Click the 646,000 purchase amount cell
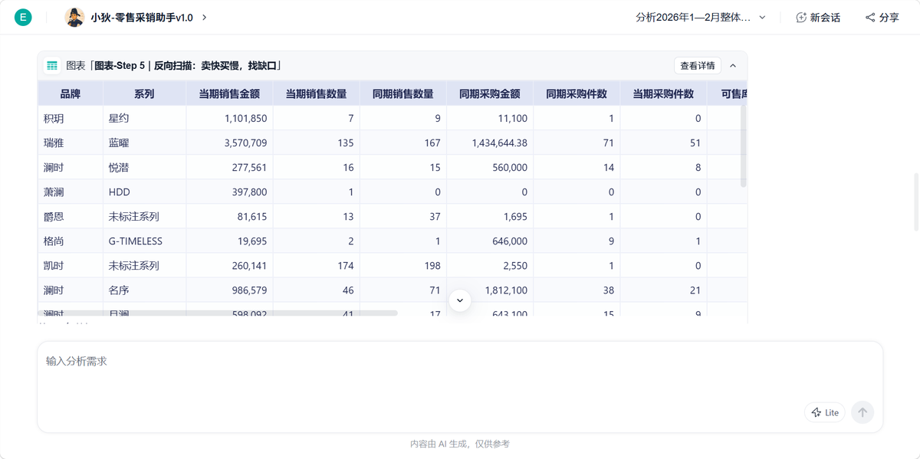Screen dimensions: 920x459 click(490, 241)
